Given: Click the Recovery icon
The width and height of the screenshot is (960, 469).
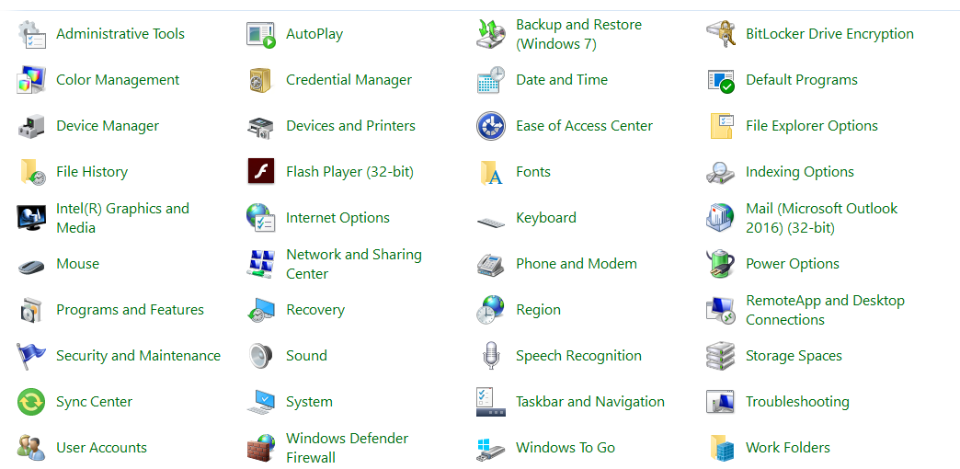Looking at the screenshot, I should [261, 310].
